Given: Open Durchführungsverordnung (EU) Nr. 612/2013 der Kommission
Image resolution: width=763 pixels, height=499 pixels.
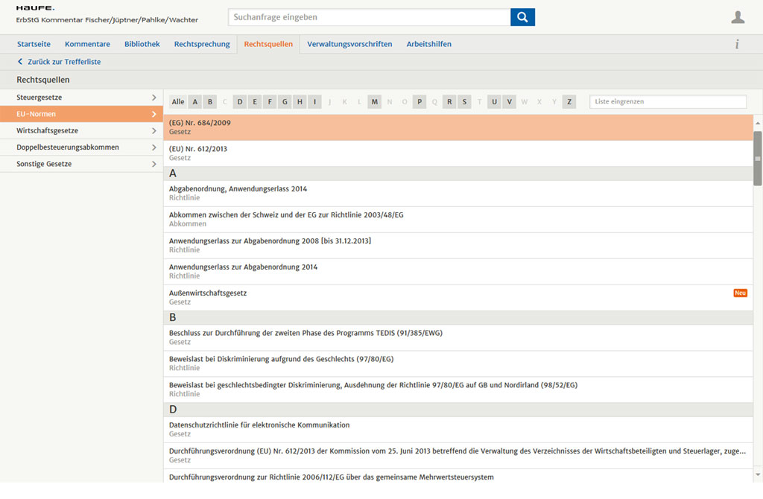Looking at the screenshot, I should [458, 455].
